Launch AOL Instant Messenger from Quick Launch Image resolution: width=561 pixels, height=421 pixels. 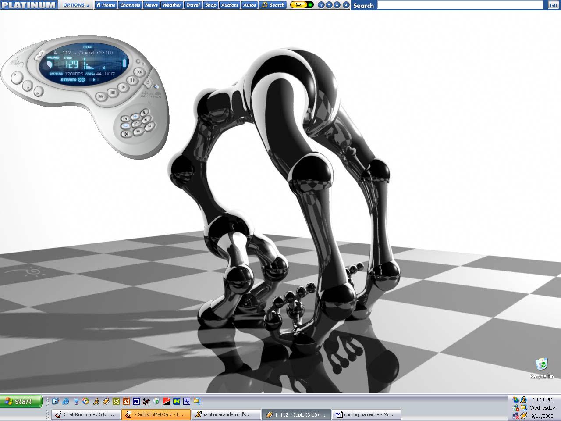click(x=96, y=401)
